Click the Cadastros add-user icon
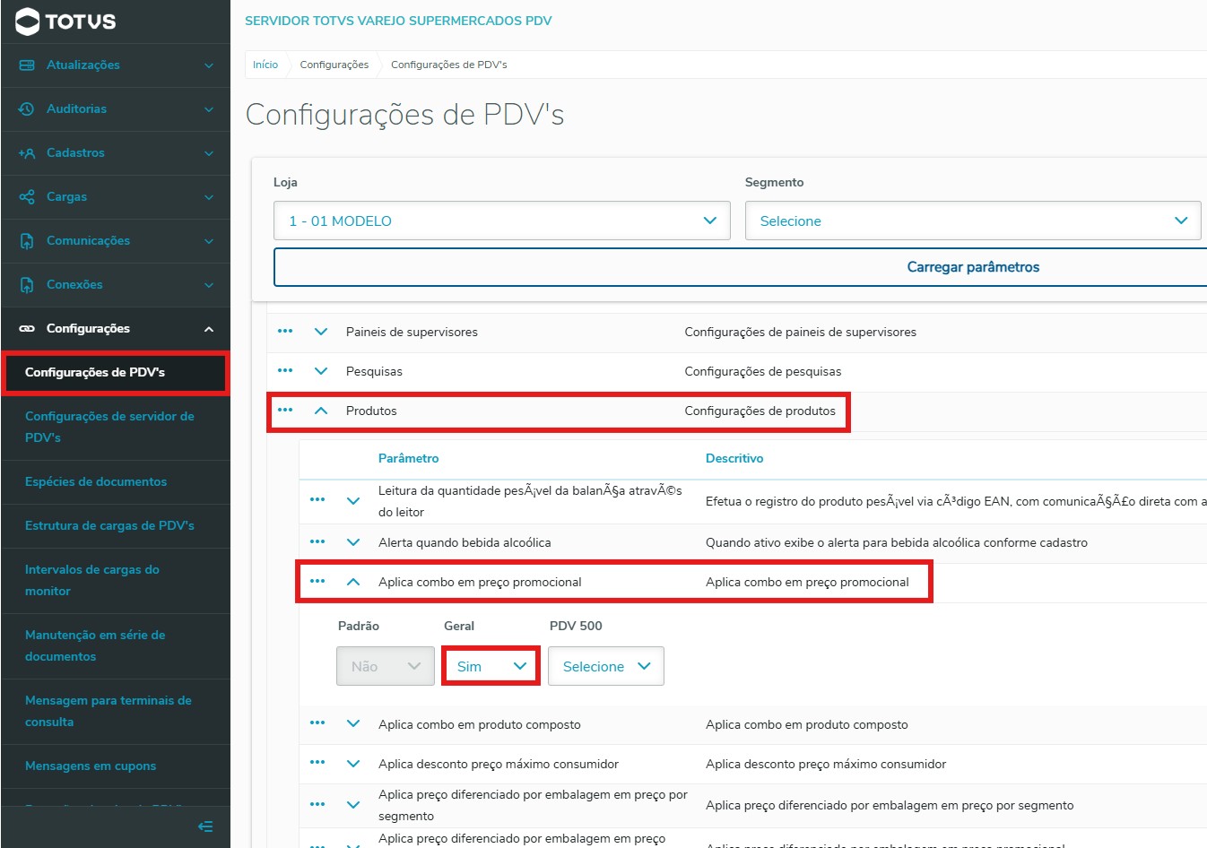 coord(27,153)
